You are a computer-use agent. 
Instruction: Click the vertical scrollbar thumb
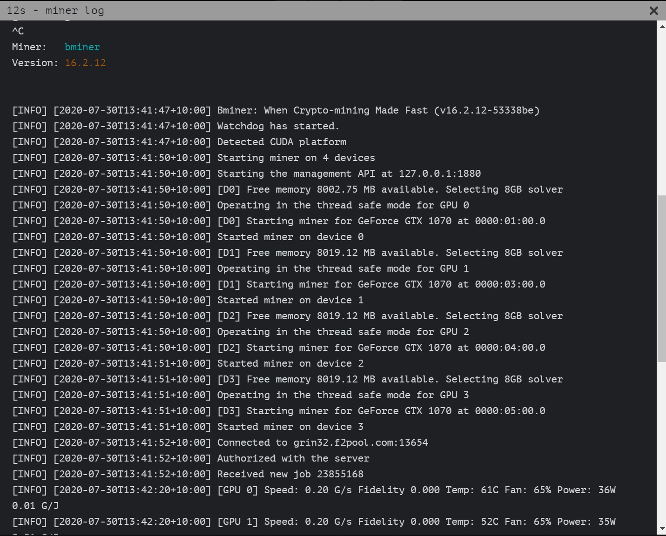[x=662, y=278]
